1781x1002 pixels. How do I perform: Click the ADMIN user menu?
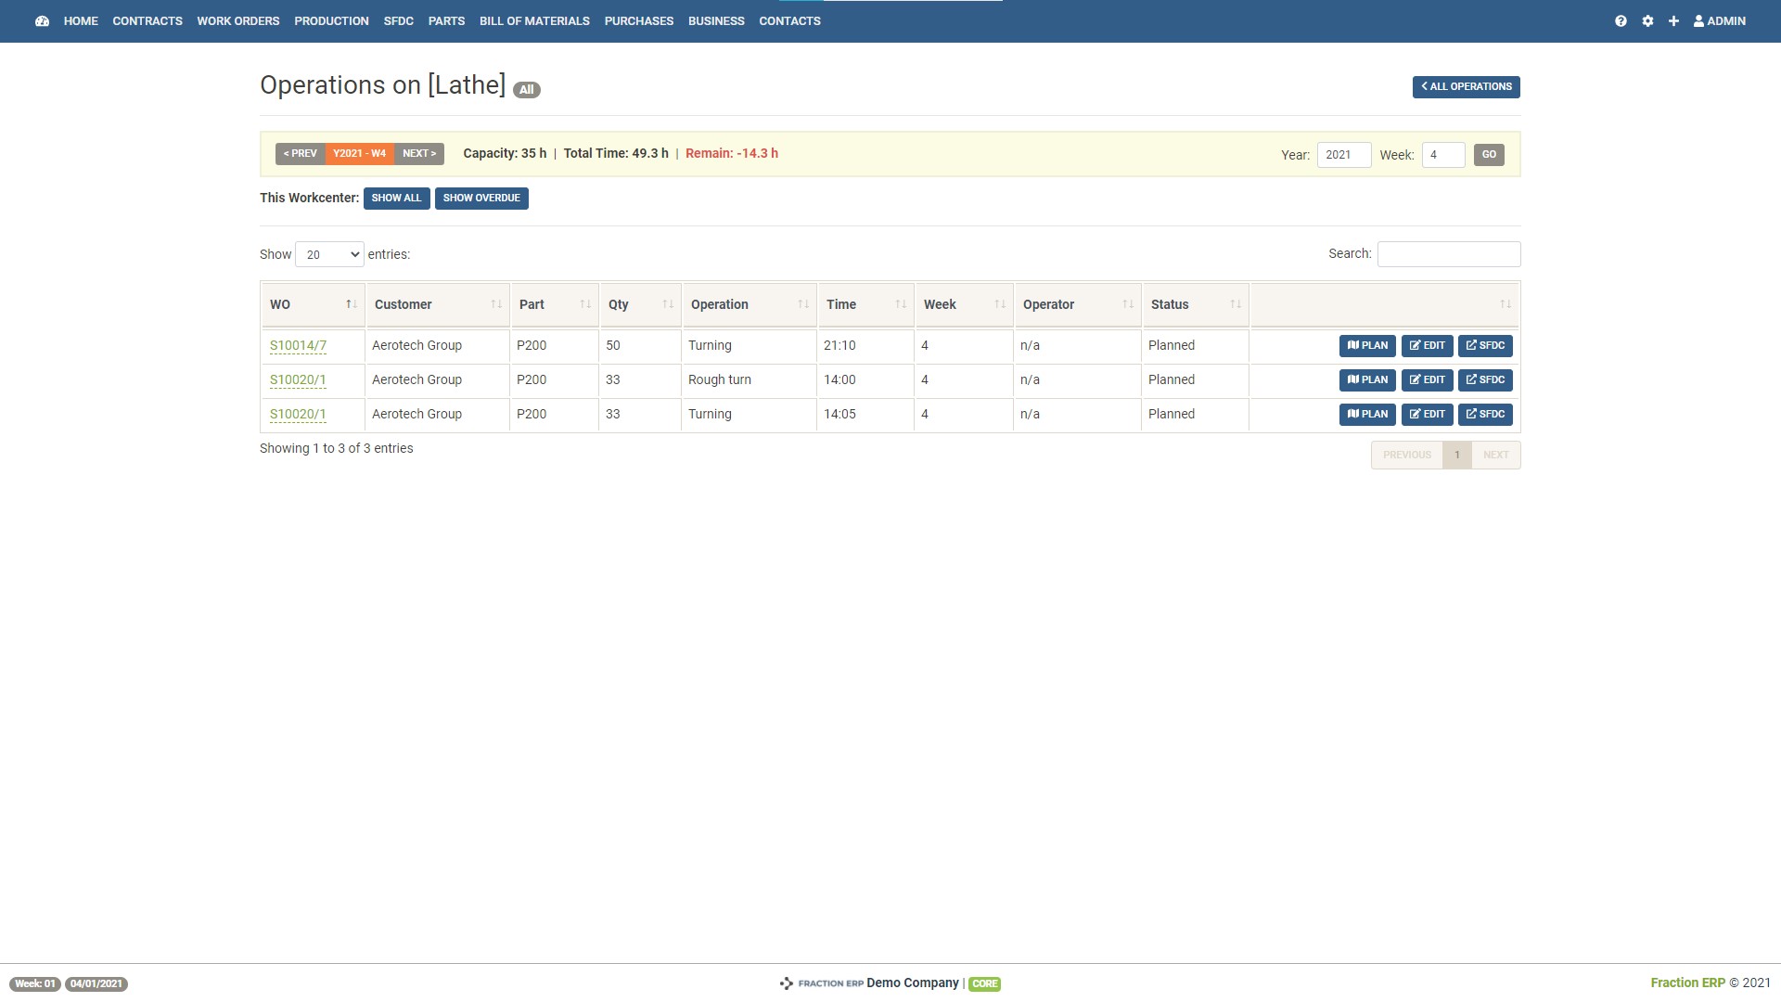(x=1719, y=21)
